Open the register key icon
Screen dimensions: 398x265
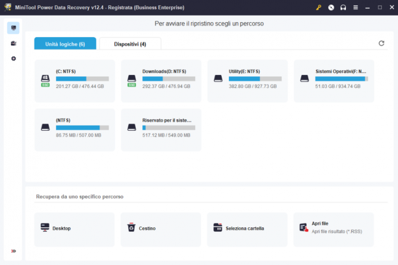[x=319, y=7]
